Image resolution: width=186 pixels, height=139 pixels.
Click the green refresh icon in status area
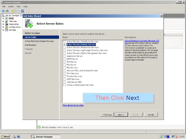tap(39, 127)
